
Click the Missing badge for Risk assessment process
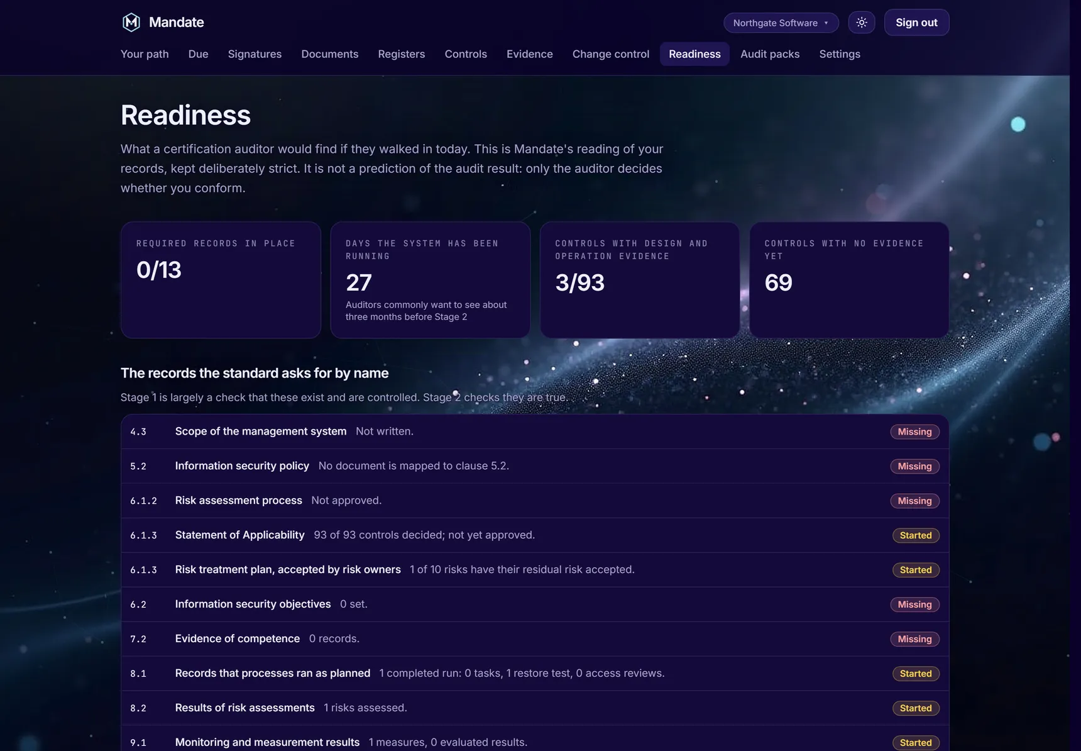[x=914, y=501]
